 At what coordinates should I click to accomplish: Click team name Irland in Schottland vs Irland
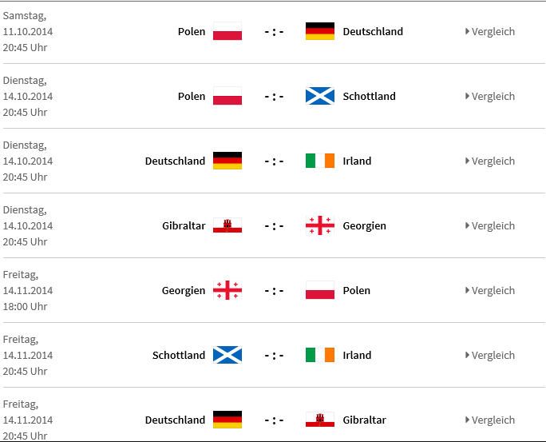(x=357, y=355)
